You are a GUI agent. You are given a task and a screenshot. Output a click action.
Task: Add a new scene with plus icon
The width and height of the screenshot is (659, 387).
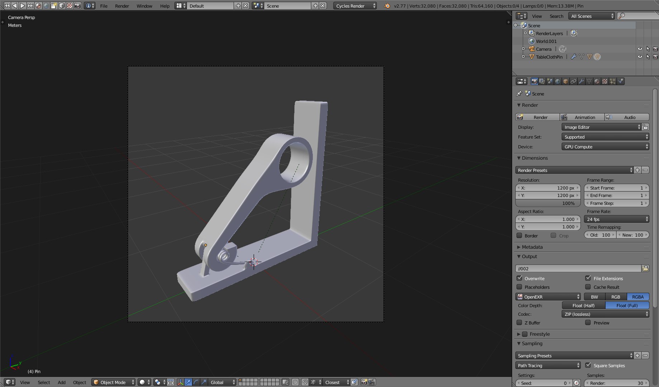316,6
